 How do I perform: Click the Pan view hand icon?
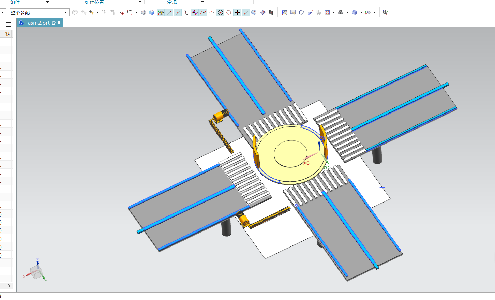[293, 12]
